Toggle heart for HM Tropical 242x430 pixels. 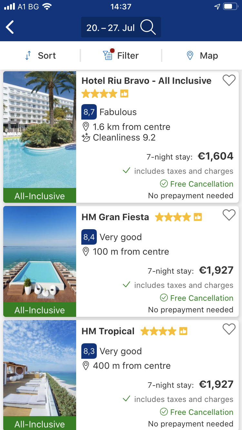point(229,329)
